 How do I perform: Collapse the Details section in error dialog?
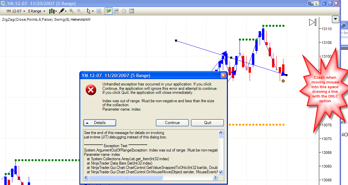coord(100,123)
